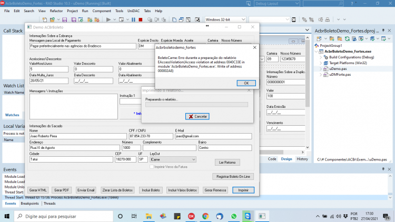Click the Preparando o relatório progress bar
This screenshot has width=395, height=222.
196,105
